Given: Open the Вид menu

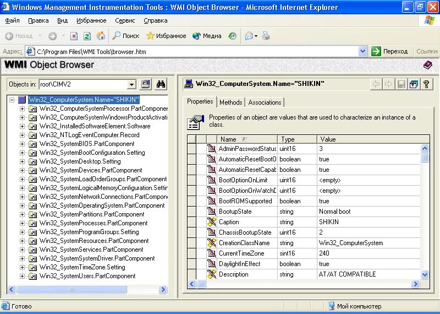Looking at the screenshot, I should (x=62, y=20).
